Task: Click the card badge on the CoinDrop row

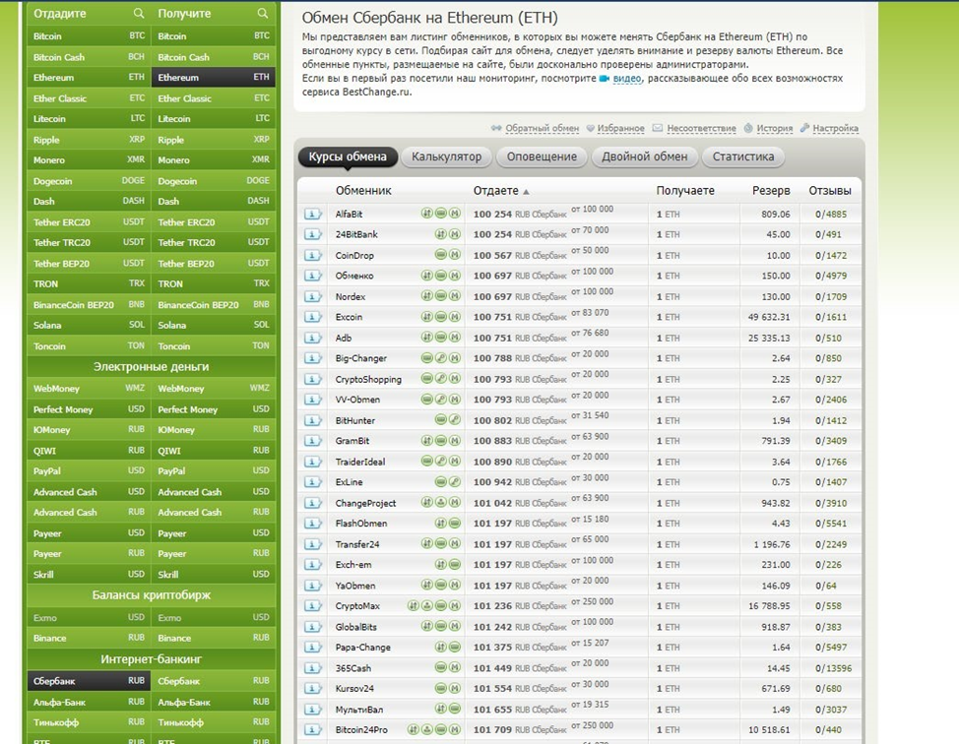Action: (x=440, y=254)
